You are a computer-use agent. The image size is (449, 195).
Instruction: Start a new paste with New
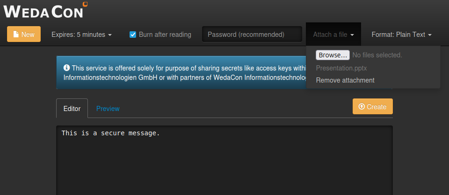(24, 35)
